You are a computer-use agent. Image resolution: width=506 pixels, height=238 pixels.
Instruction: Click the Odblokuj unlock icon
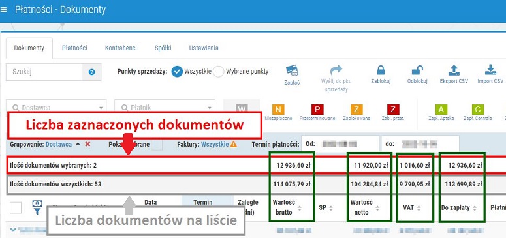[x=417, y=70]
